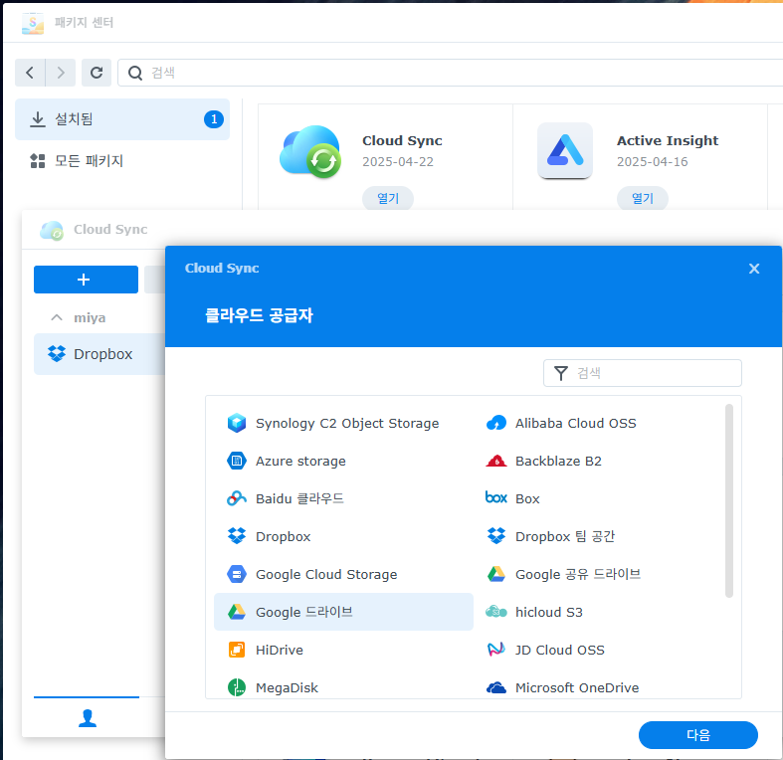
Task: Click Cloud Sync window title icon
Action: point(52,230)
